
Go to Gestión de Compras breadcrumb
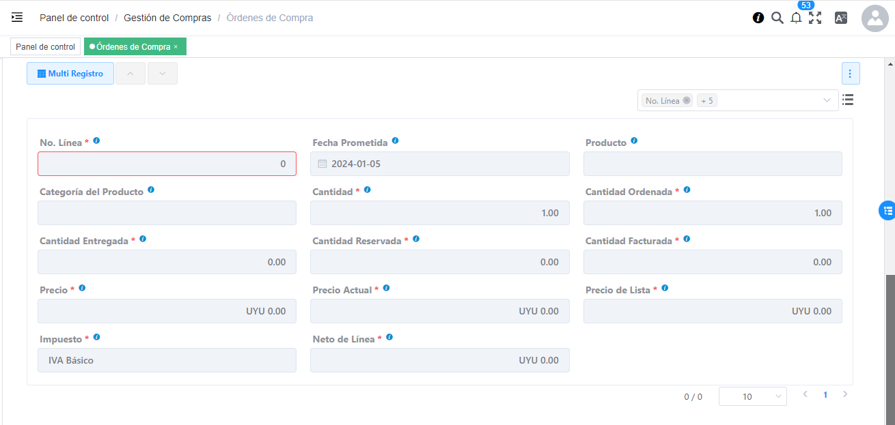pyautogui.click(x=167, y=18)
